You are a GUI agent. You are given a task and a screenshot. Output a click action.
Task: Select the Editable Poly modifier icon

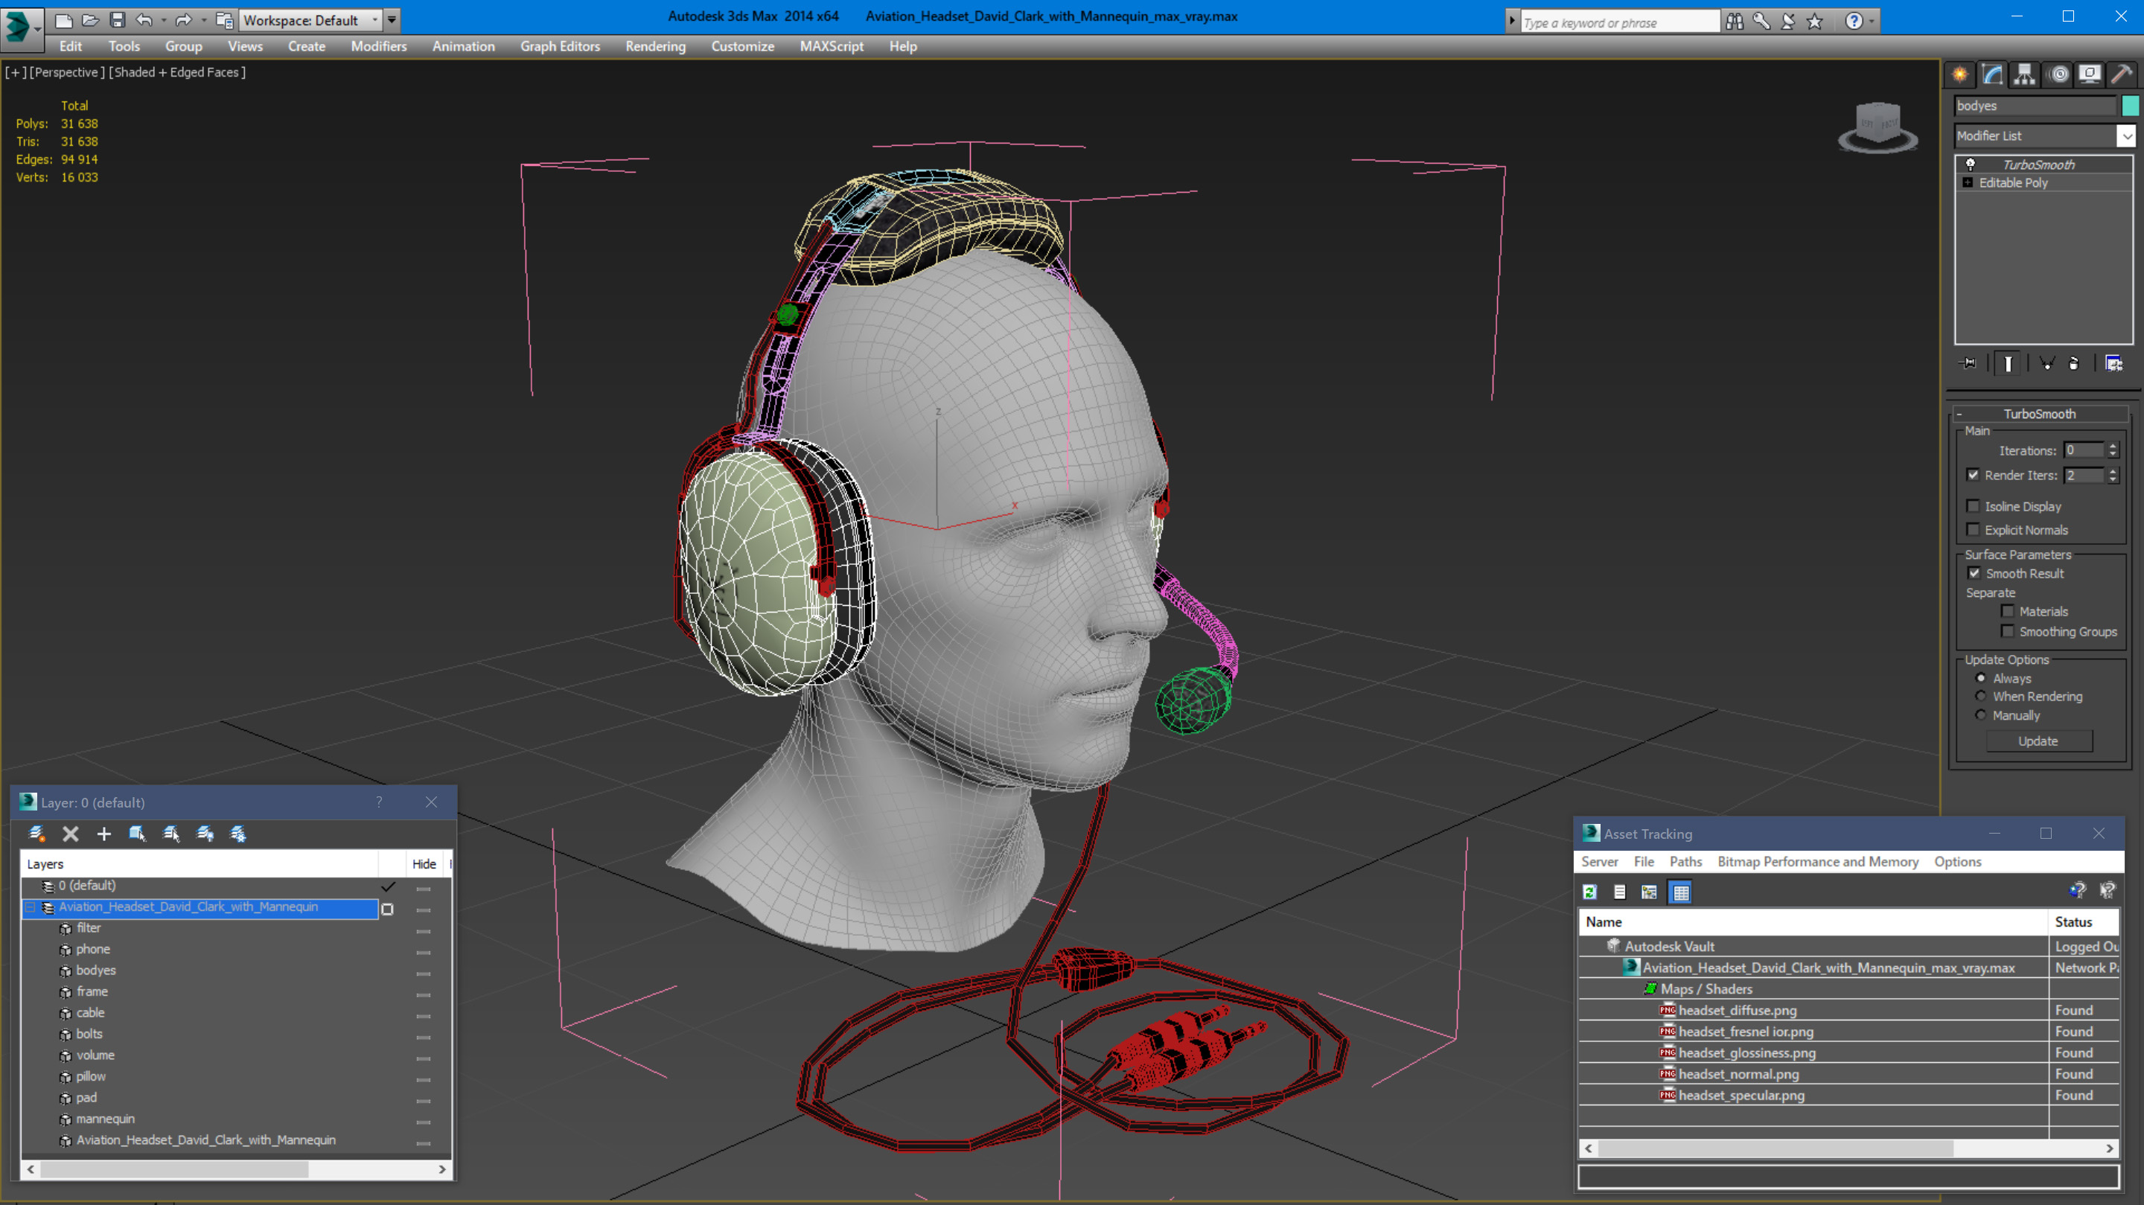tap(1968, 182)
